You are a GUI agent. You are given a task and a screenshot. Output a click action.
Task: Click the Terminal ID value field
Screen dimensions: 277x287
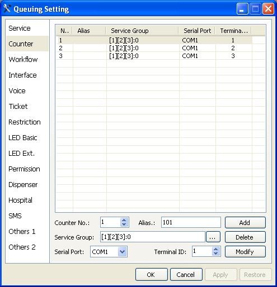(x=202, y=251)
